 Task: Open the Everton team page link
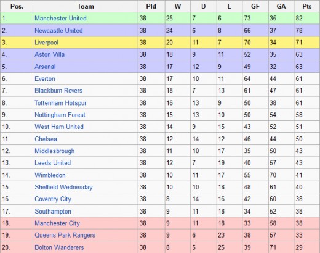click(x=45, y=78)
